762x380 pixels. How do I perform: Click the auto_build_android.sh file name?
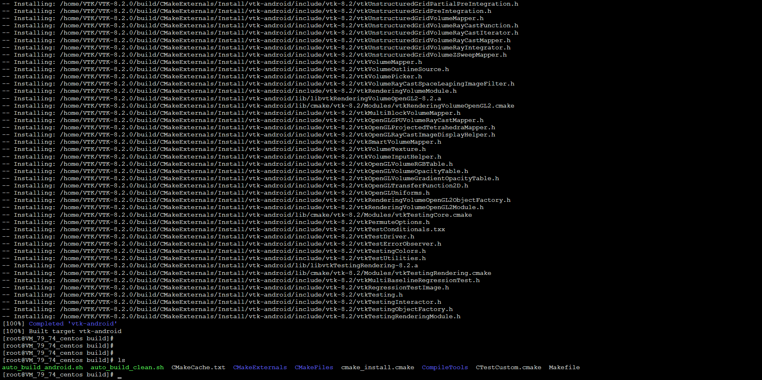tap(43, 367)
